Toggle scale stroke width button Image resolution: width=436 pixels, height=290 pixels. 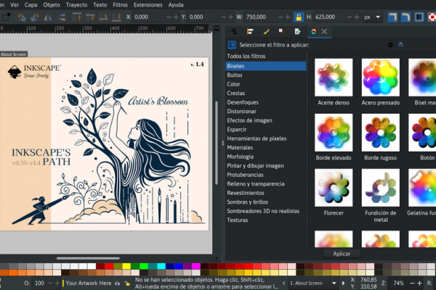pyautogui.click(x=392, y=17)
